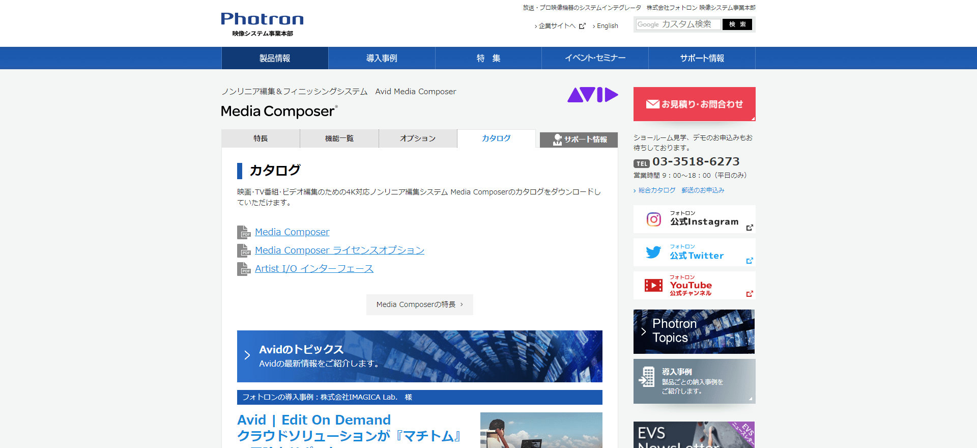Open the Avid Edit On Demand article headline
Image resolution: width=977 pixels, height=448 pixels.
point(349,430)
